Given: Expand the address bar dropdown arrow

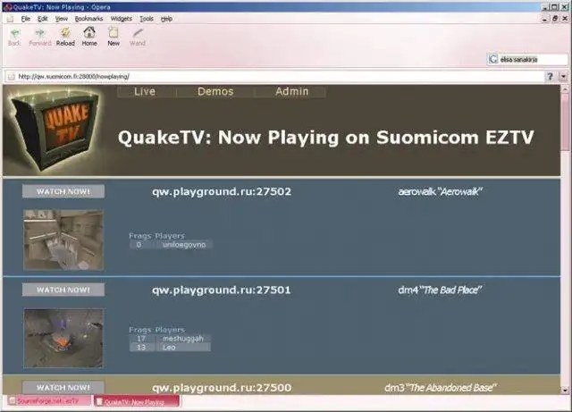Looking at the screenshot, I should 564,77.
